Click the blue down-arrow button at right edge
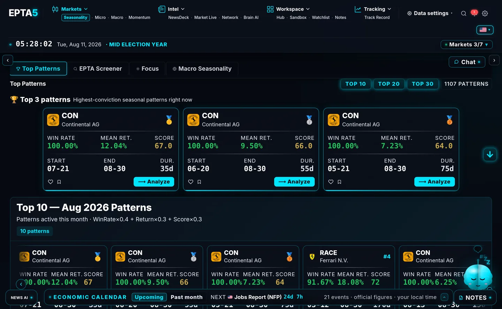Viewport: 502px width, 309px height. tap(490, 154)
